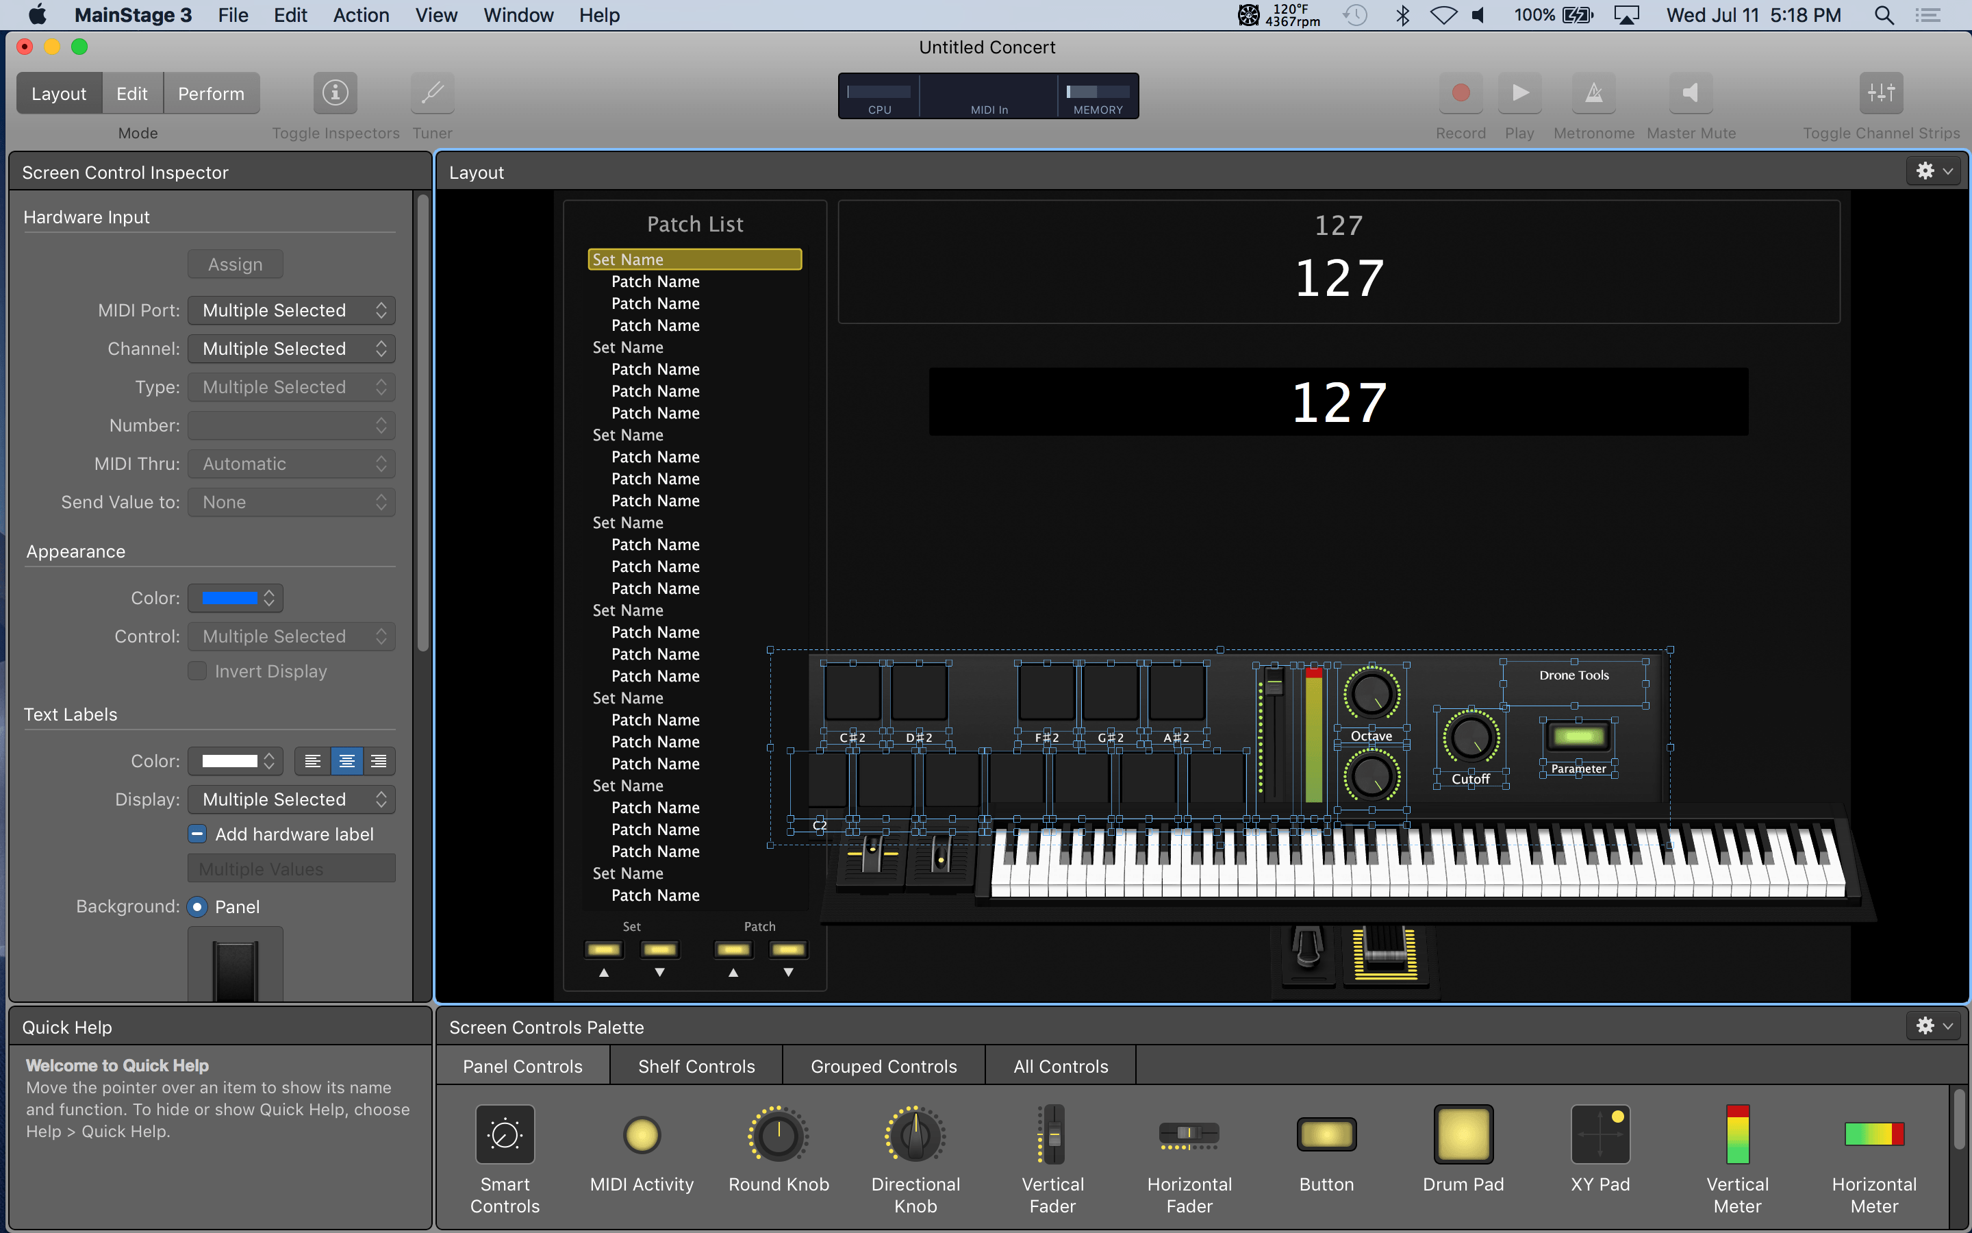Select the Smart Controls palette item
This screenshot has height=1233, width=1972.
505,1159
